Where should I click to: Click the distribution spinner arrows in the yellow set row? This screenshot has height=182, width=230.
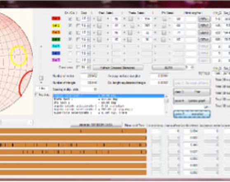[89, 26]
